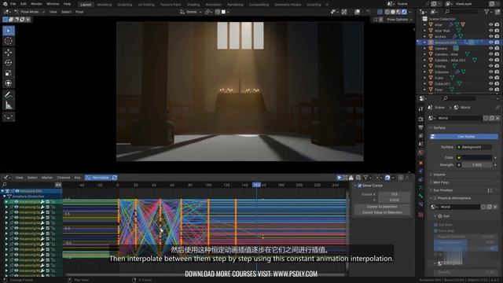The height and width of the screenshot is (283, 503).
Task: Open the Object properties tab icon
Action: click(x=421, y=163)
